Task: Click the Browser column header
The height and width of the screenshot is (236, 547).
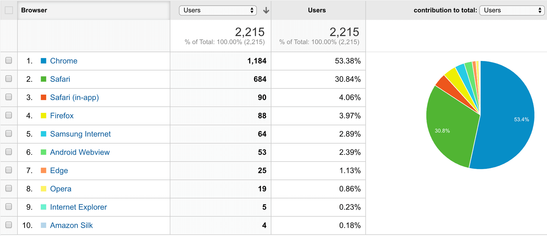Action: [34, 10]
